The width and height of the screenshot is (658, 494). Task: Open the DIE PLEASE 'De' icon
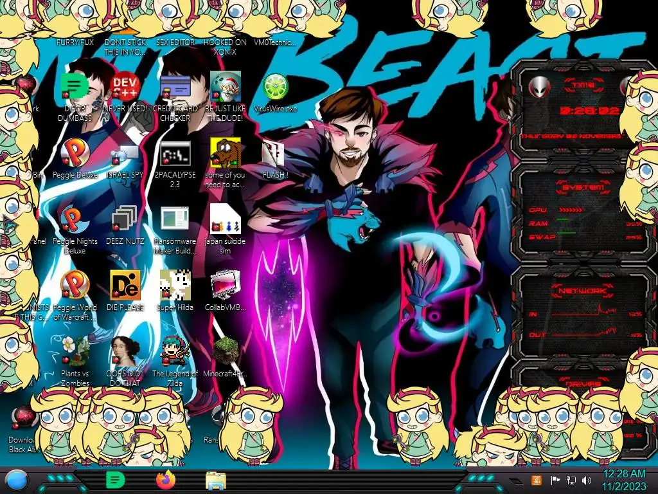point(125,285)
